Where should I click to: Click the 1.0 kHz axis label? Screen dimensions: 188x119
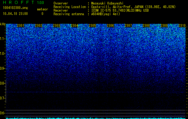(3, 54)
